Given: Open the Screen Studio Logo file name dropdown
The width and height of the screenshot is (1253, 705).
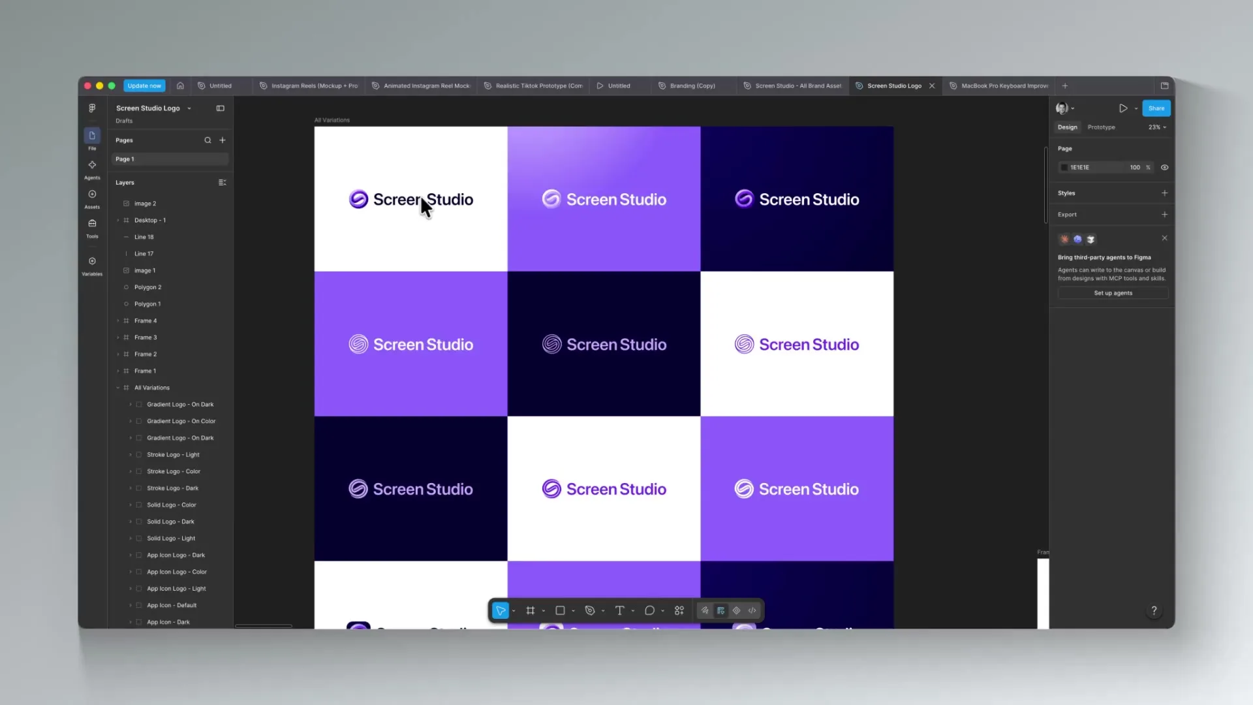Looking at the screenshot, I should [189, 108].
